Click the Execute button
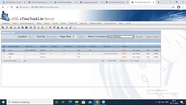 (x=139, y=37)
